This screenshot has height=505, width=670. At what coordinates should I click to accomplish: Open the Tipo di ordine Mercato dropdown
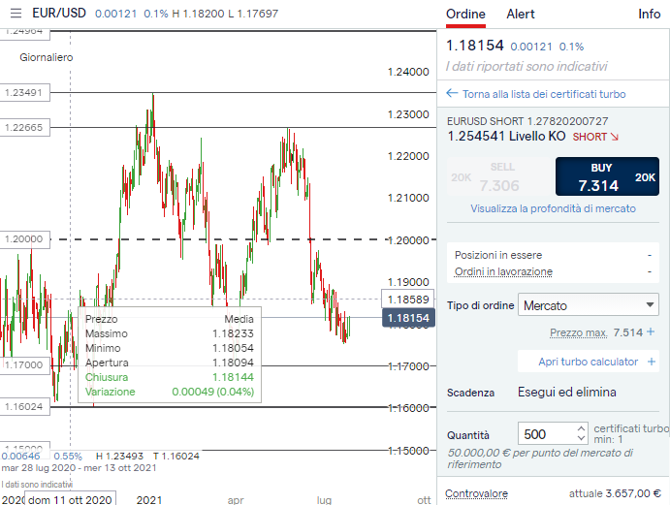(x=588, y=305)
